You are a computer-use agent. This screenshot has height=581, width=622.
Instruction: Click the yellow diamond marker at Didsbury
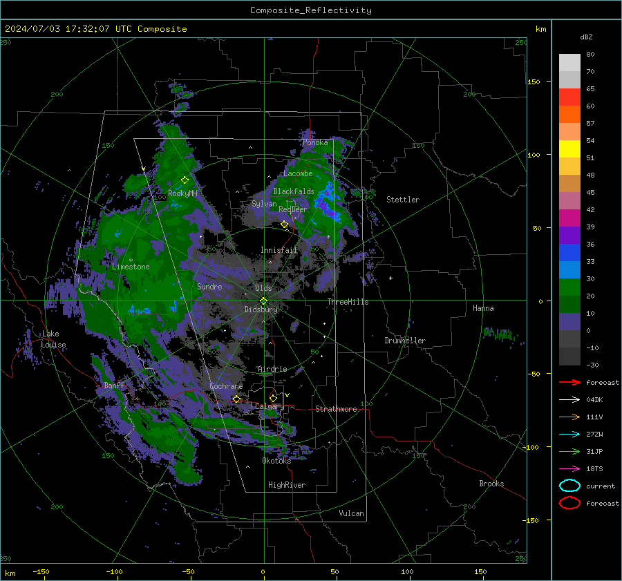pyautogui.click(x=263, y=301)
